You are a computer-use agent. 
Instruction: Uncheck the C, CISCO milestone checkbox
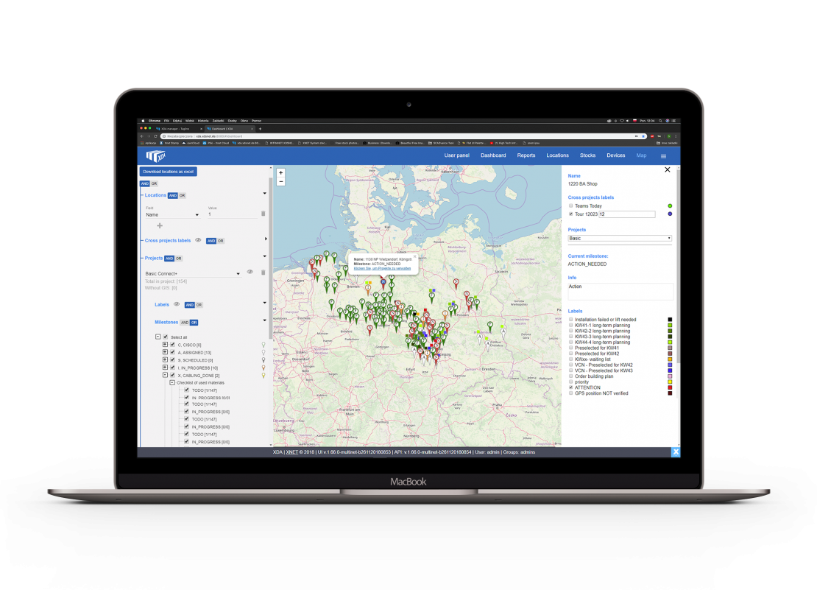[172, 345]
